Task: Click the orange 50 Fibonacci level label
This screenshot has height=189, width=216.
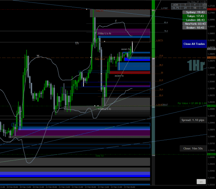Action: [x=162, y=72]
